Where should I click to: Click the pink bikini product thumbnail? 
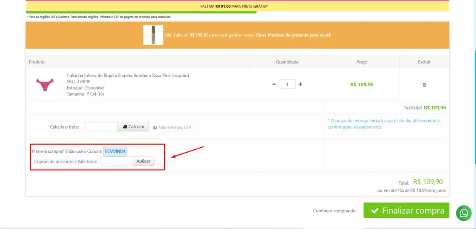pyautogui.click(x=45, y=84)
